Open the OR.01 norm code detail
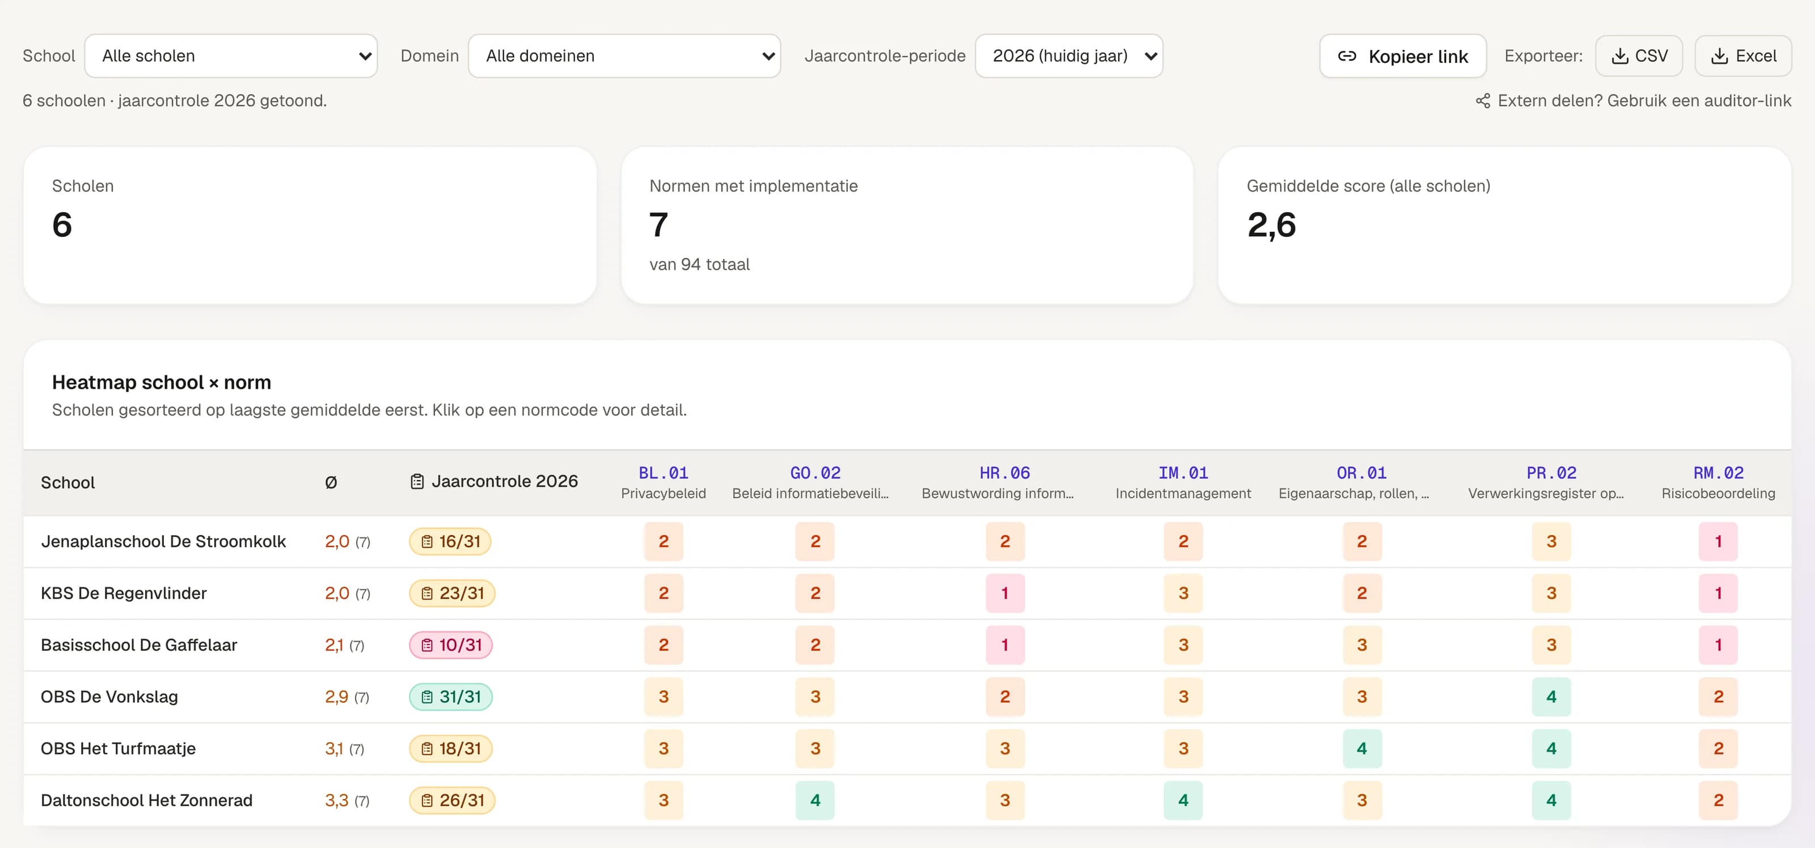Screen dimensions: 1815x848 [1361, 473]
